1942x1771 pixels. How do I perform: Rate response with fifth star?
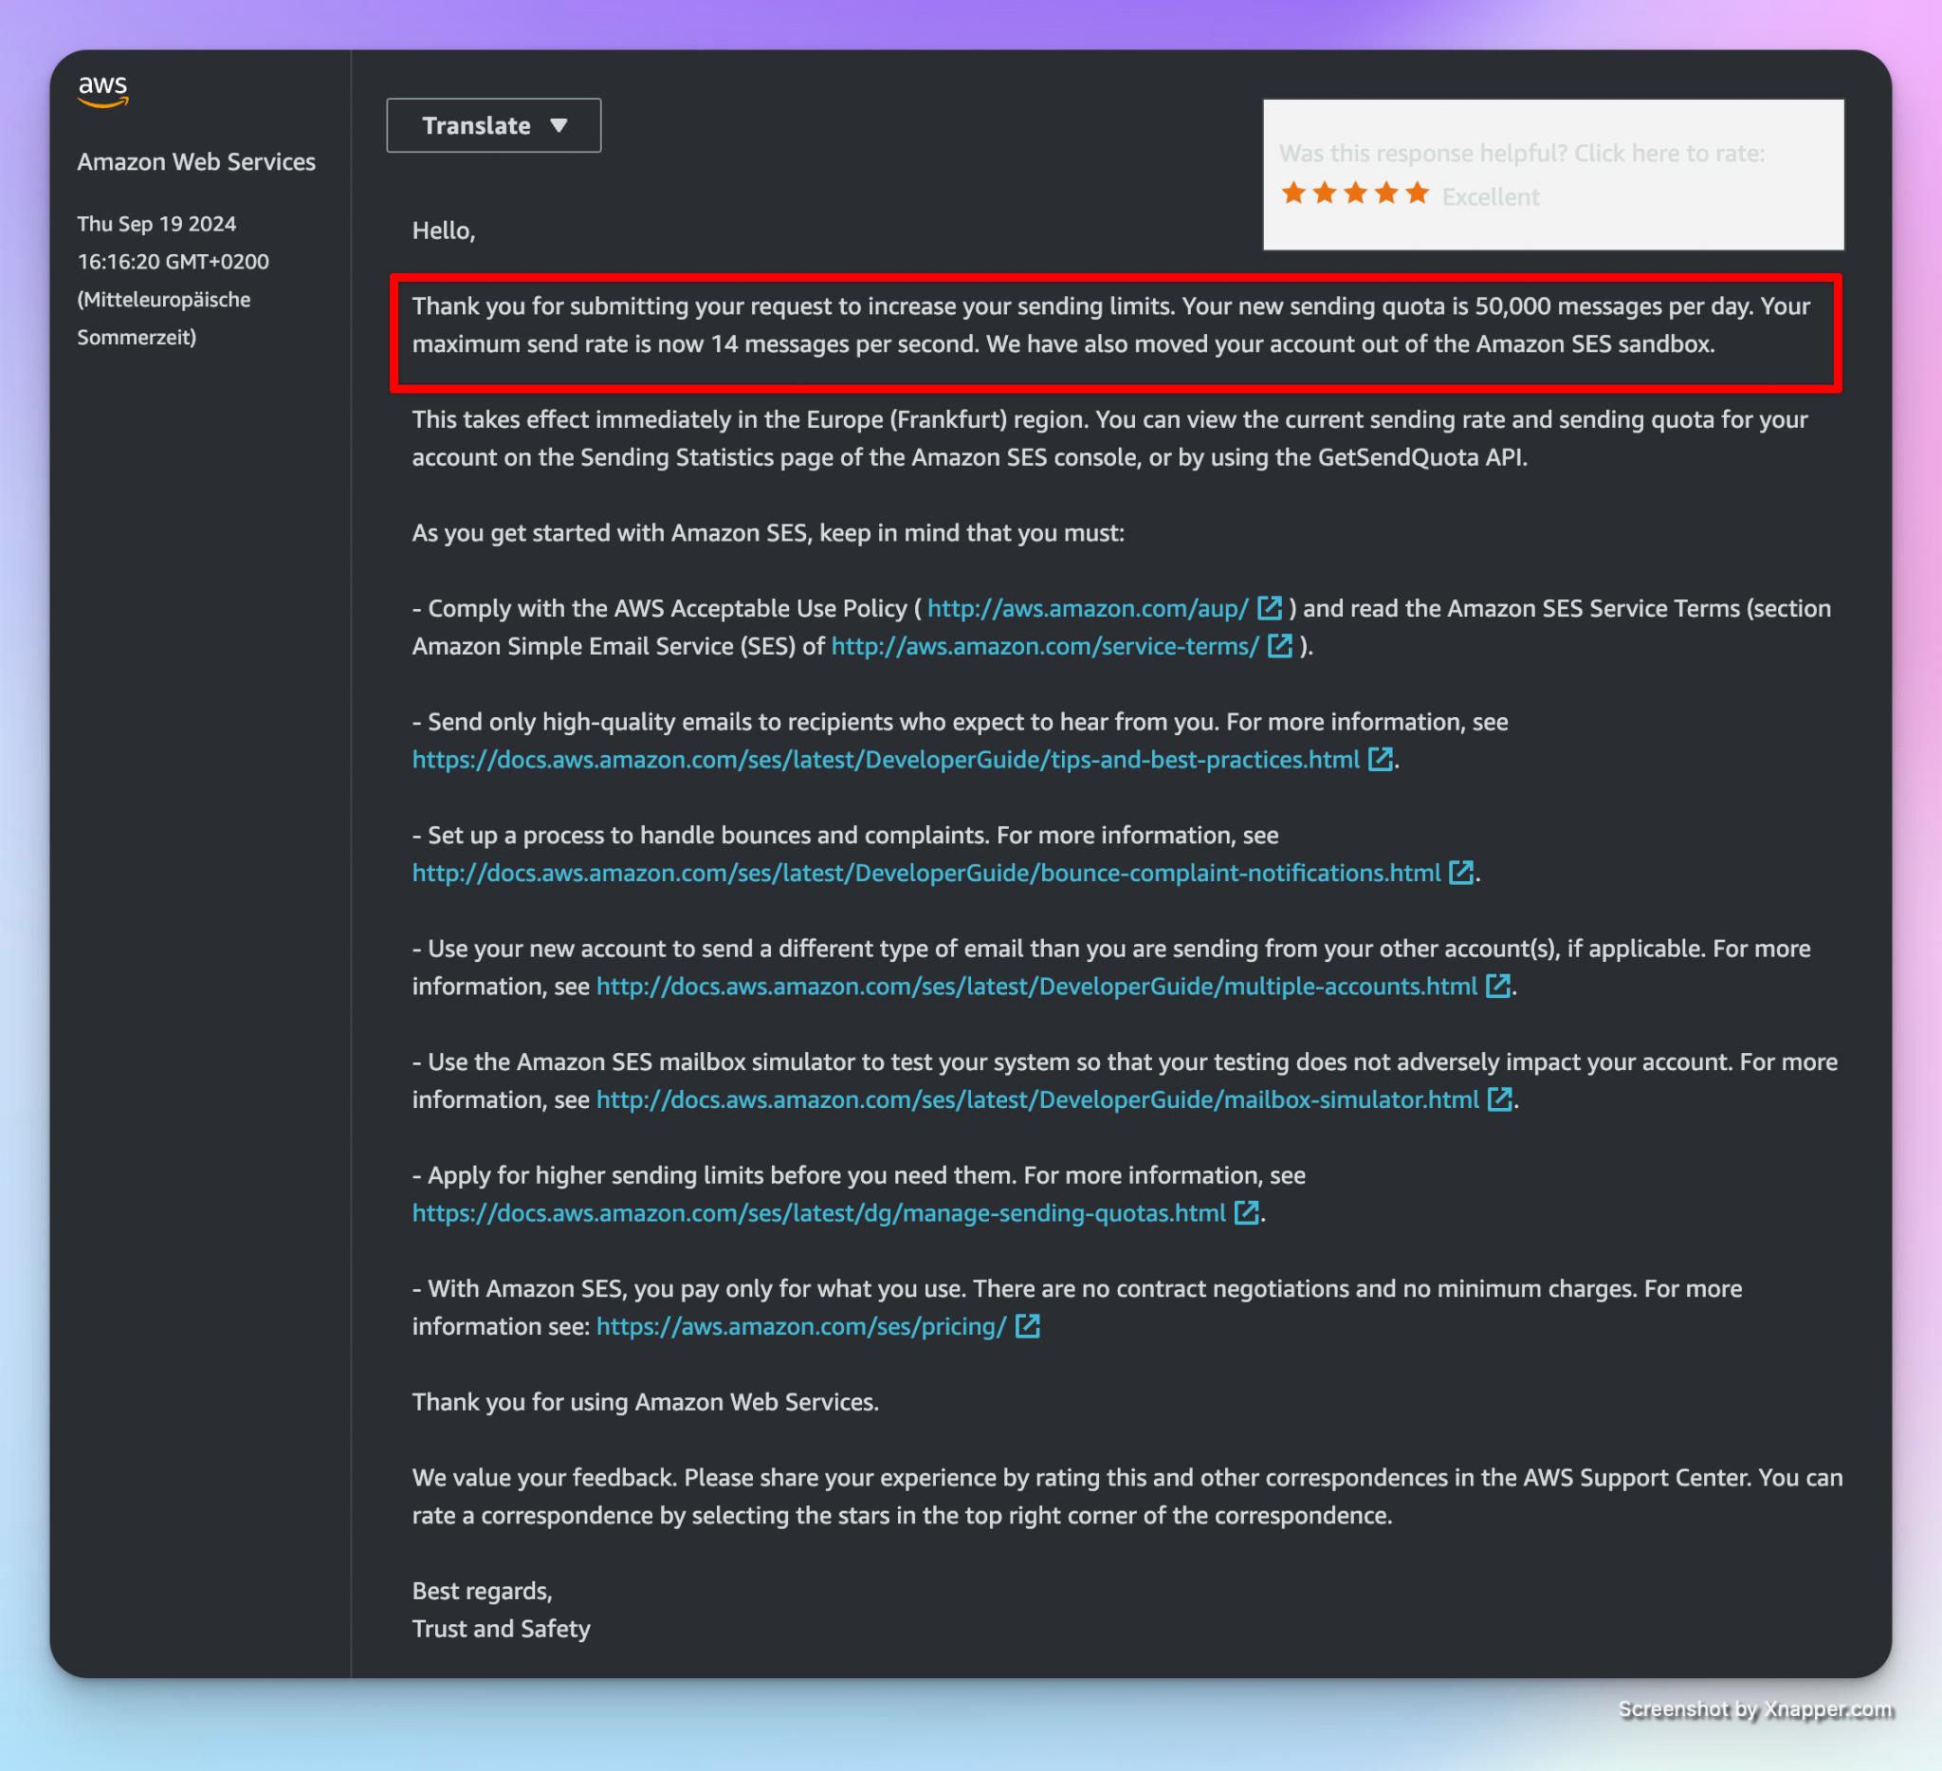1417,194
